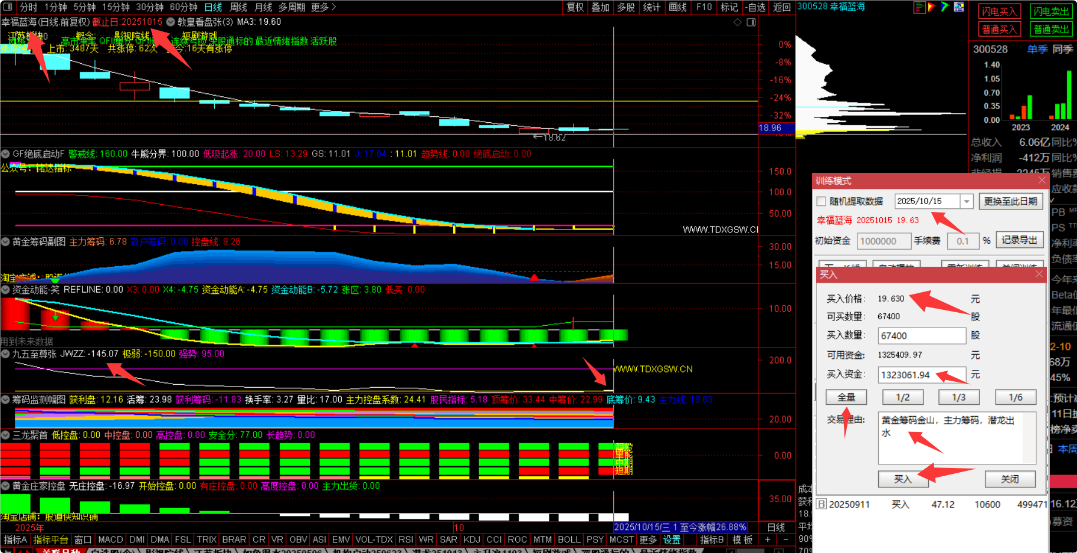Screen dimensions: 1077x553
Task: Open the 更多 timeframe menu
Action: pos(323,7)
